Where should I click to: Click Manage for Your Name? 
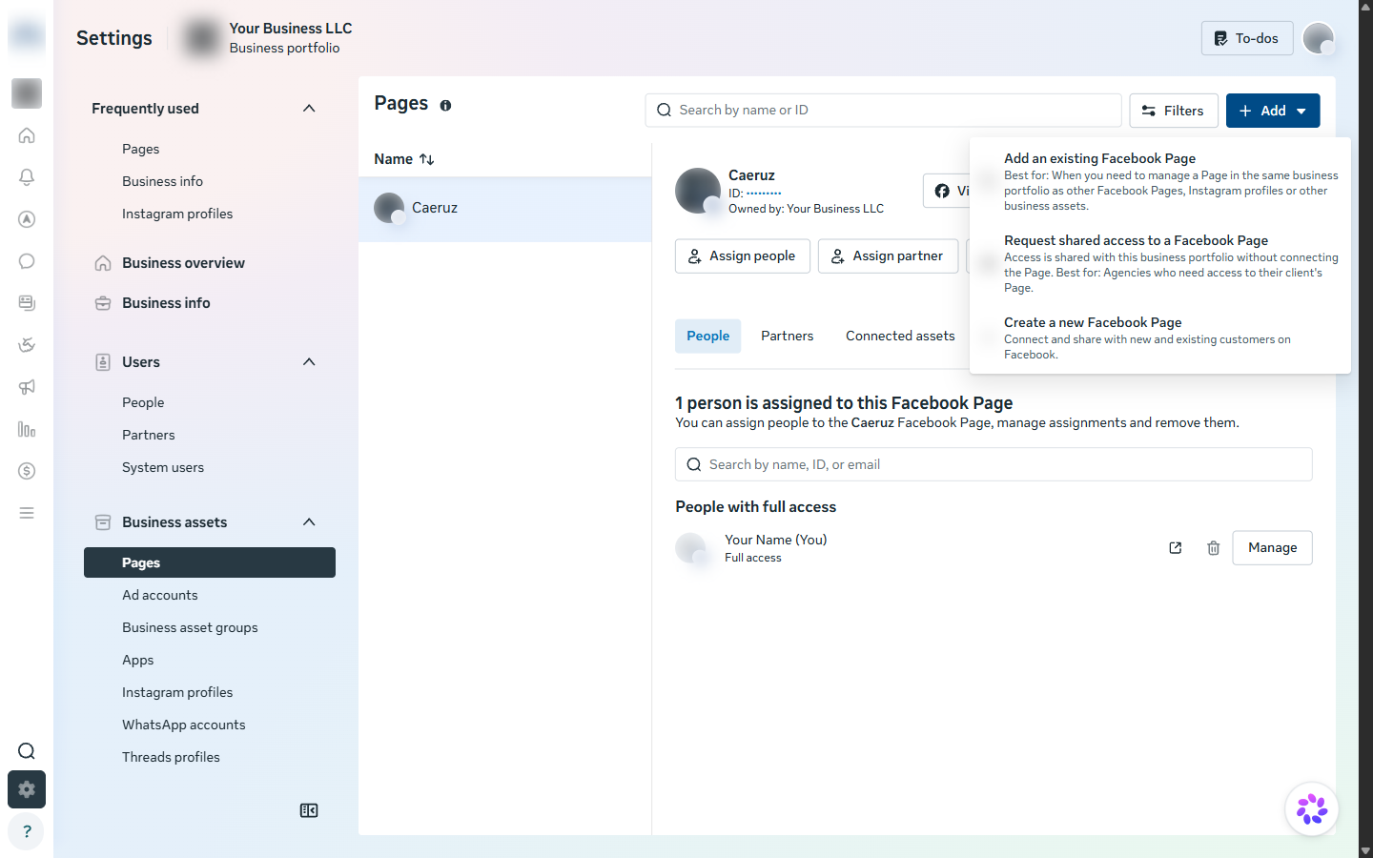[x=1272, y=548]
